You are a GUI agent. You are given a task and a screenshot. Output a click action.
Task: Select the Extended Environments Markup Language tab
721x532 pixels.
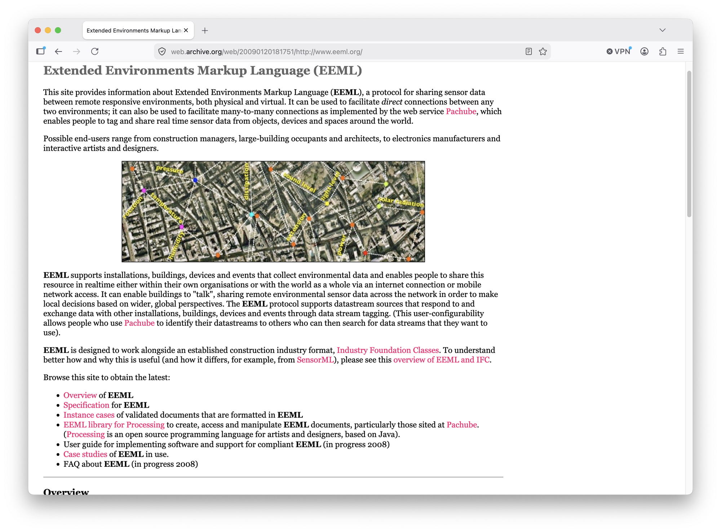138,31
